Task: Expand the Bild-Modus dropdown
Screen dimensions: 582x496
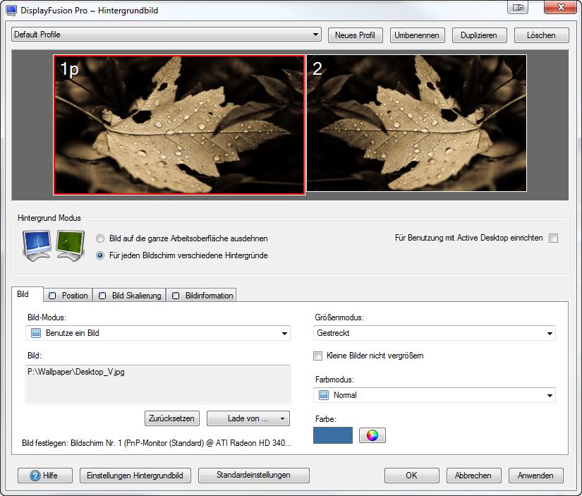Action: pyautogui.click(x=158, y=333)
